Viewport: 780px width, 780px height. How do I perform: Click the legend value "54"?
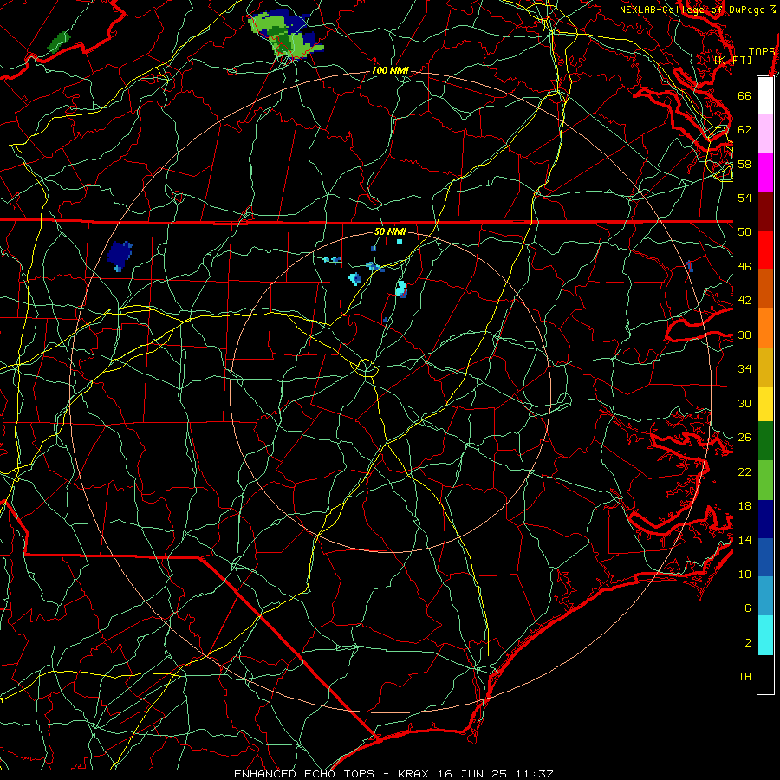coord(744,198)
